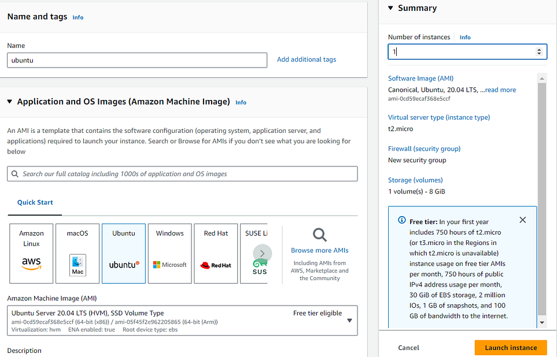Viewport: 557px width, 357px height.
Task: Click the Browse more AMIs magnifier icon
Action: (x=320, y=235)
